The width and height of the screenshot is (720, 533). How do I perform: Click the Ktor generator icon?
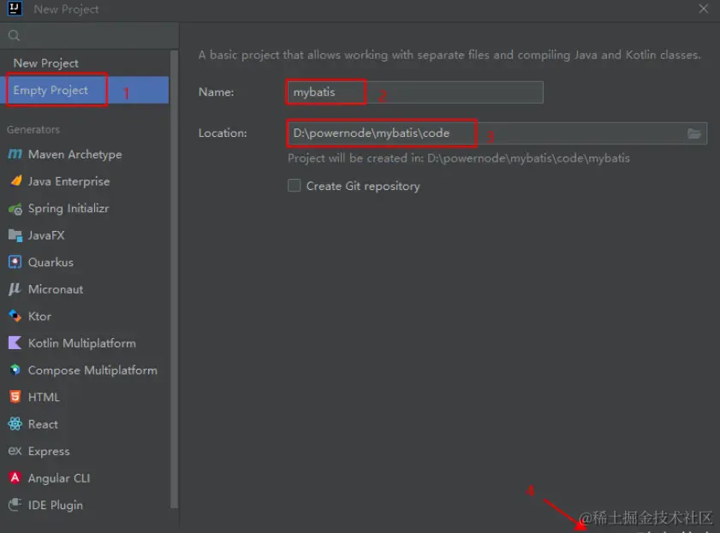point(15,316)
